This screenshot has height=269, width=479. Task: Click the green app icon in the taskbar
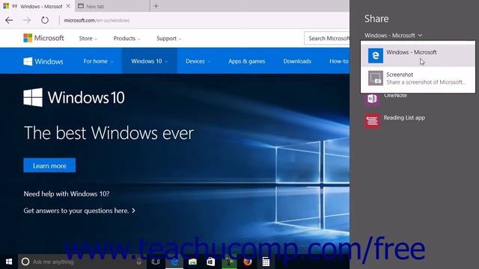229,262
